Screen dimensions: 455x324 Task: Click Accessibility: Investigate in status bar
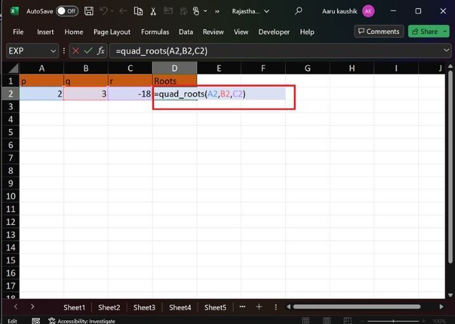click(x=82, y=321)
